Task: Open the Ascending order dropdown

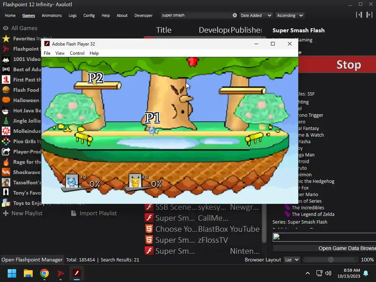Action: click(x=290, y=15)
